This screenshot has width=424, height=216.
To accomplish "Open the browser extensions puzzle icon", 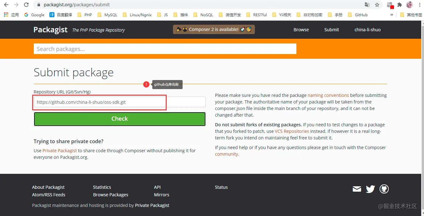I will tap(400, 5).
